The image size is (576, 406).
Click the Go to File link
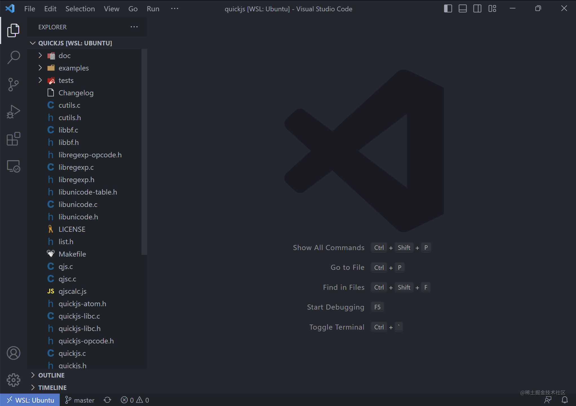[x=347, y=267]
